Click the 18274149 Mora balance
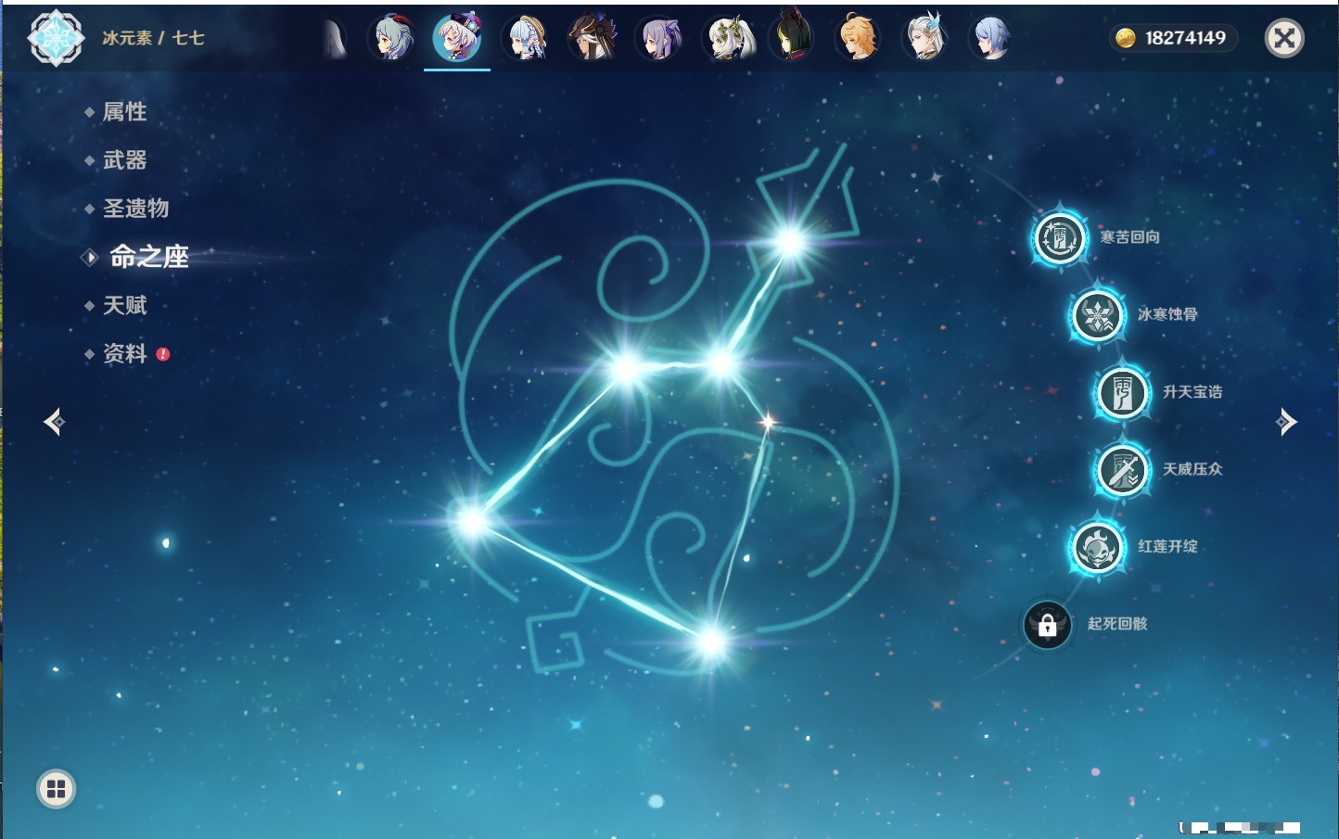Screen dimensions: 1339x839 1185,38
